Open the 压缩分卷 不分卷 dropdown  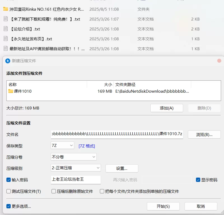coord(74,157)
